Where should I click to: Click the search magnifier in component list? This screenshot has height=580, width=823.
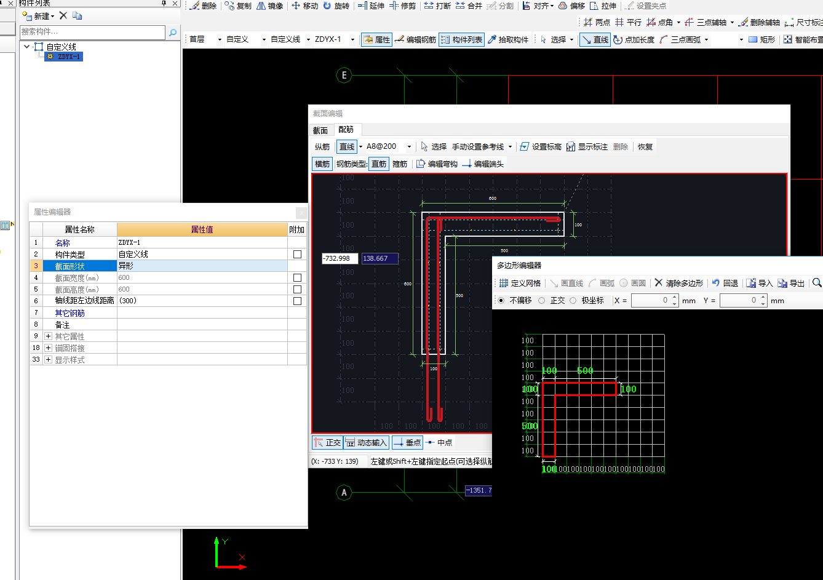pos(173,32)
